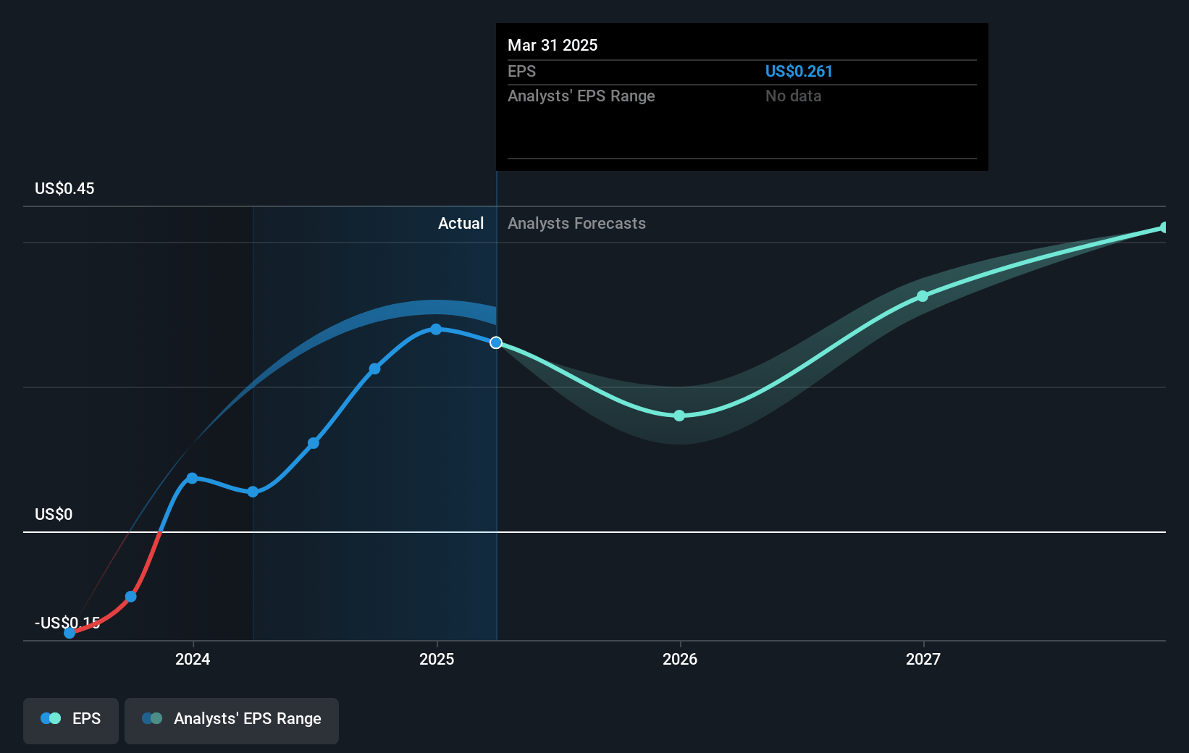Click the 2026 x-axis label
This screenshot has width=1189, height=753.
[680, 659]
